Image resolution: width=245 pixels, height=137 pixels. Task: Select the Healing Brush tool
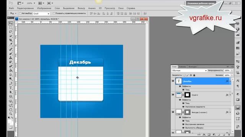[x=11, y=49]
